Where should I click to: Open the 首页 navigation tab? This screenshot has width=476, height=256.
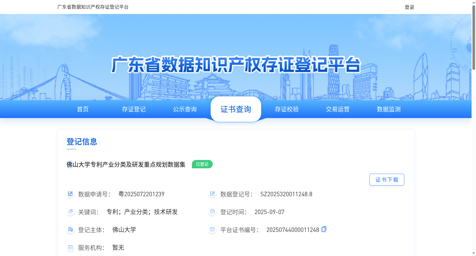click(83, 109)
